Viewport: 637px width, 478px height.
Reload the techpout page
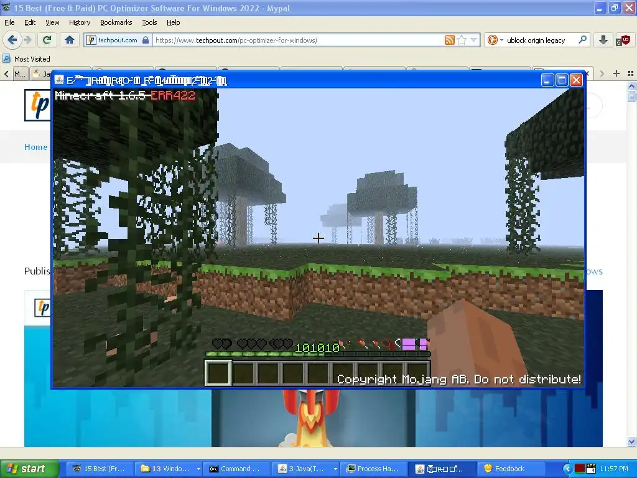(x=47, y=40)
